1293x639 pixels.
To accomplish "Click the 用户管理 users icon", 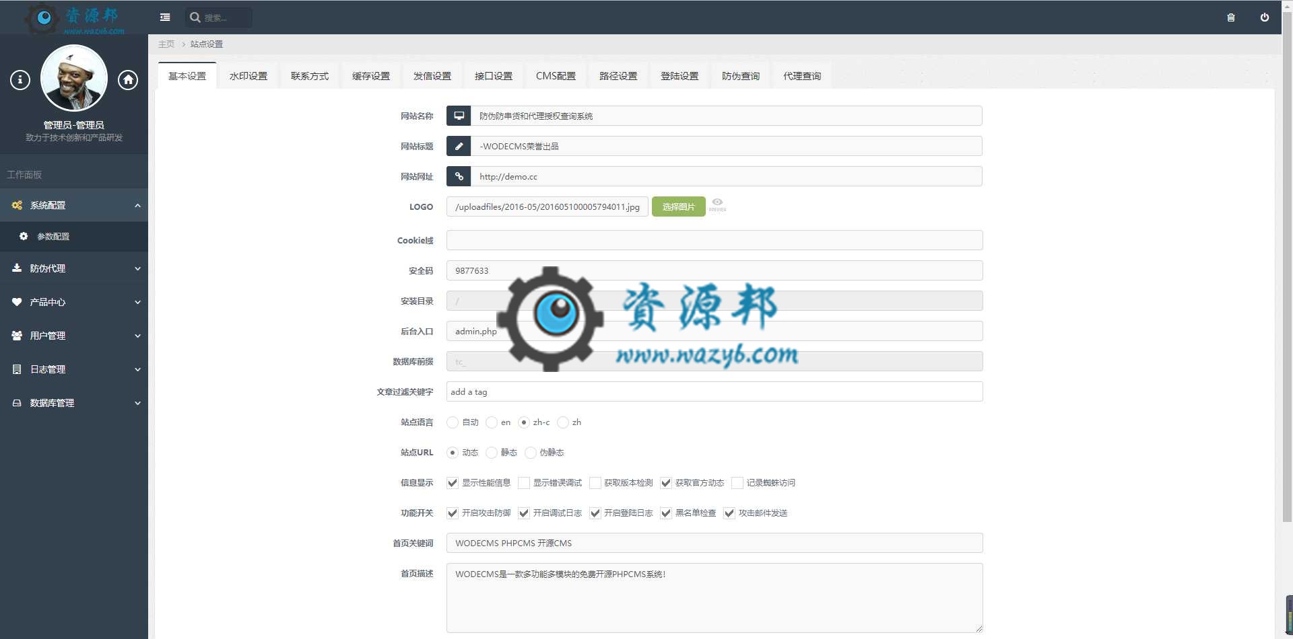I will coord(17,336).
